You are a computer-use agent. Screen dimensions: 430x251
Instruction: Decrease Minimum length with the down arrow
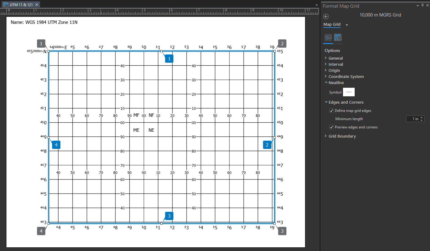pyautogui.click(x=422, y=120)
